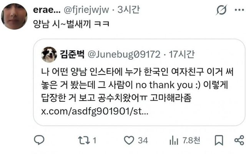Click the retweet count 1

[95, 140]
